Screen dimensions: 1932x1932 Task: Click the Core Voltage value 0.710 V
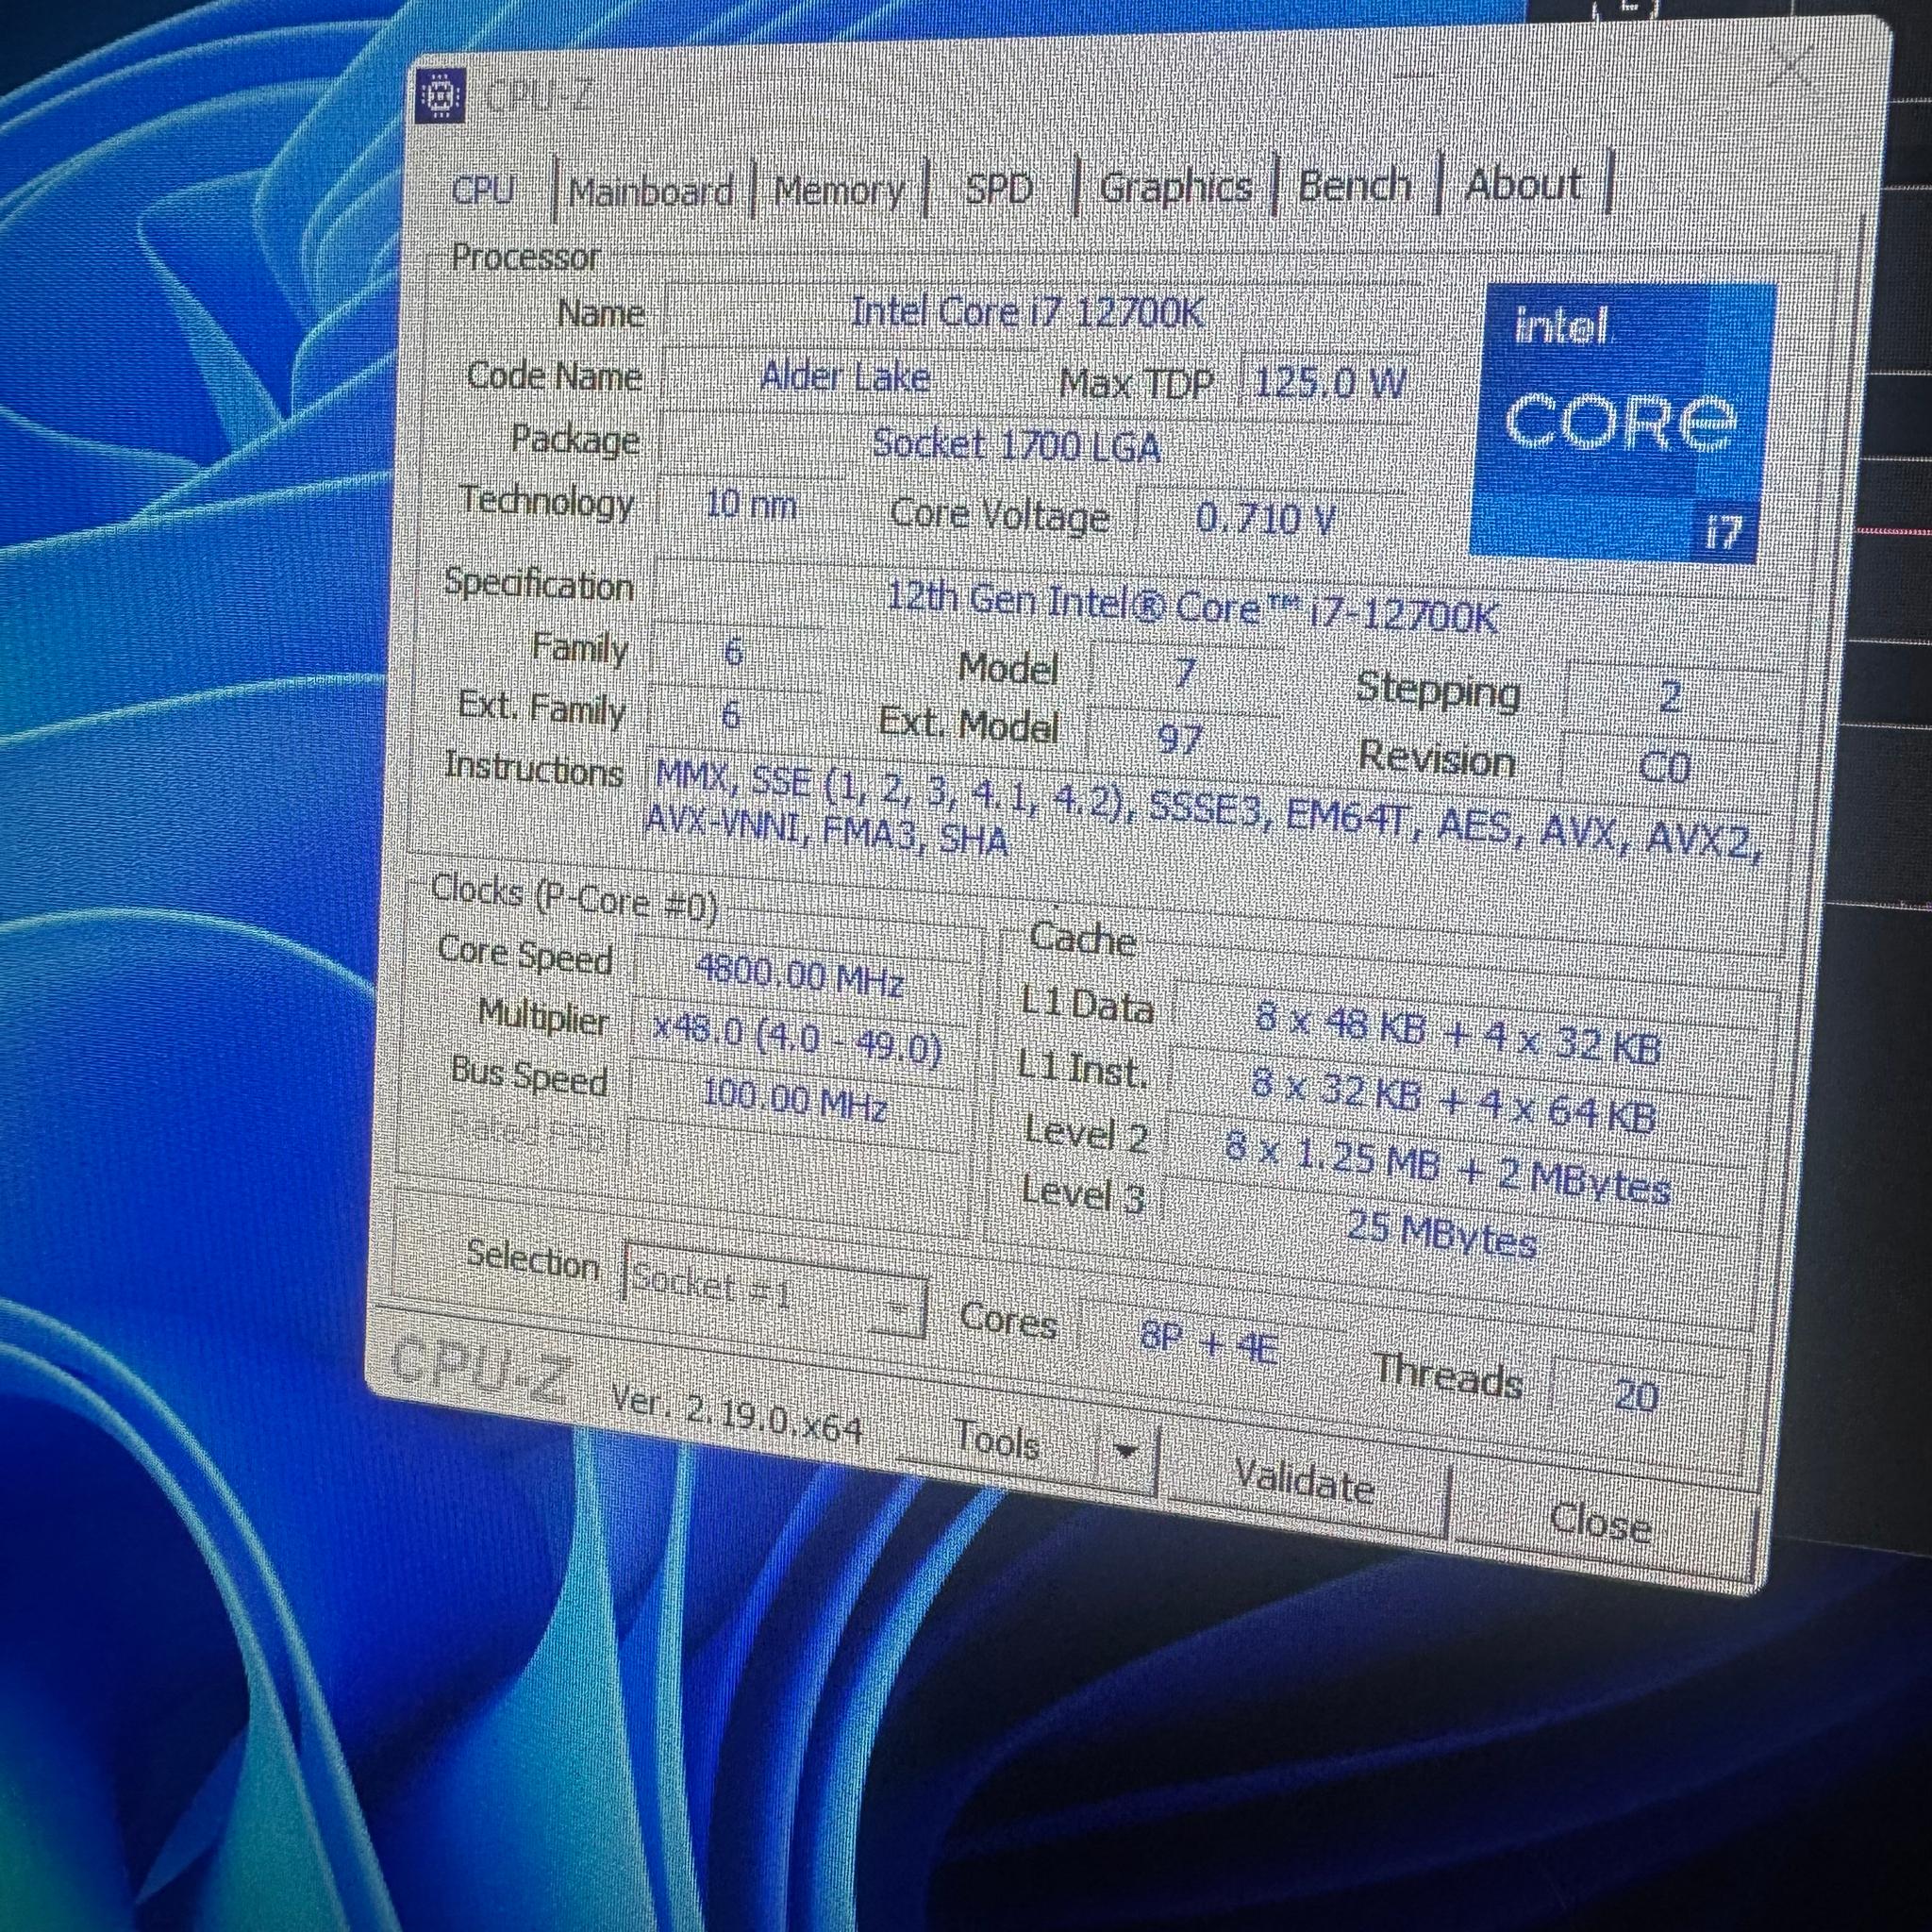[x=1264, y=518]
